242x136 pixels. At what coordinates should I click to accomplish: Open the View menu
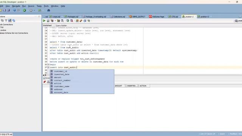pyautogui.click(x=8, y=6)
